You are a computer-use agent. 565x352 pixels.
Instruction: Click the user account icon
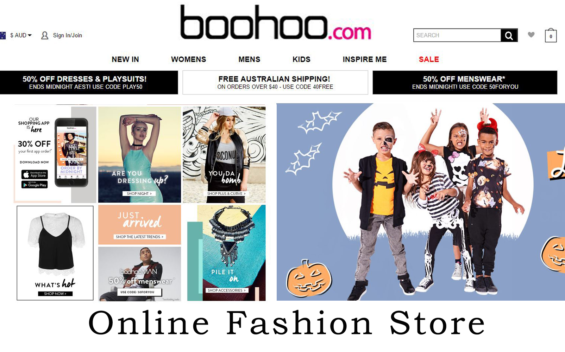45,35
